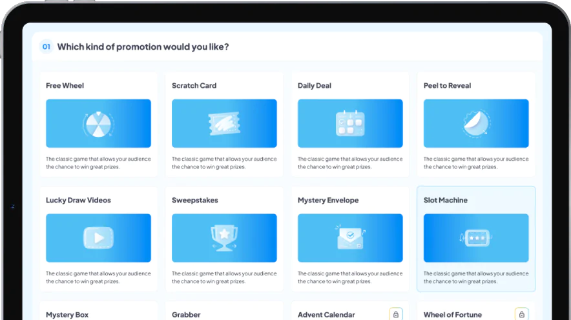Click the scratch ticket icon in Scratch Card

(x=224, y=124)
